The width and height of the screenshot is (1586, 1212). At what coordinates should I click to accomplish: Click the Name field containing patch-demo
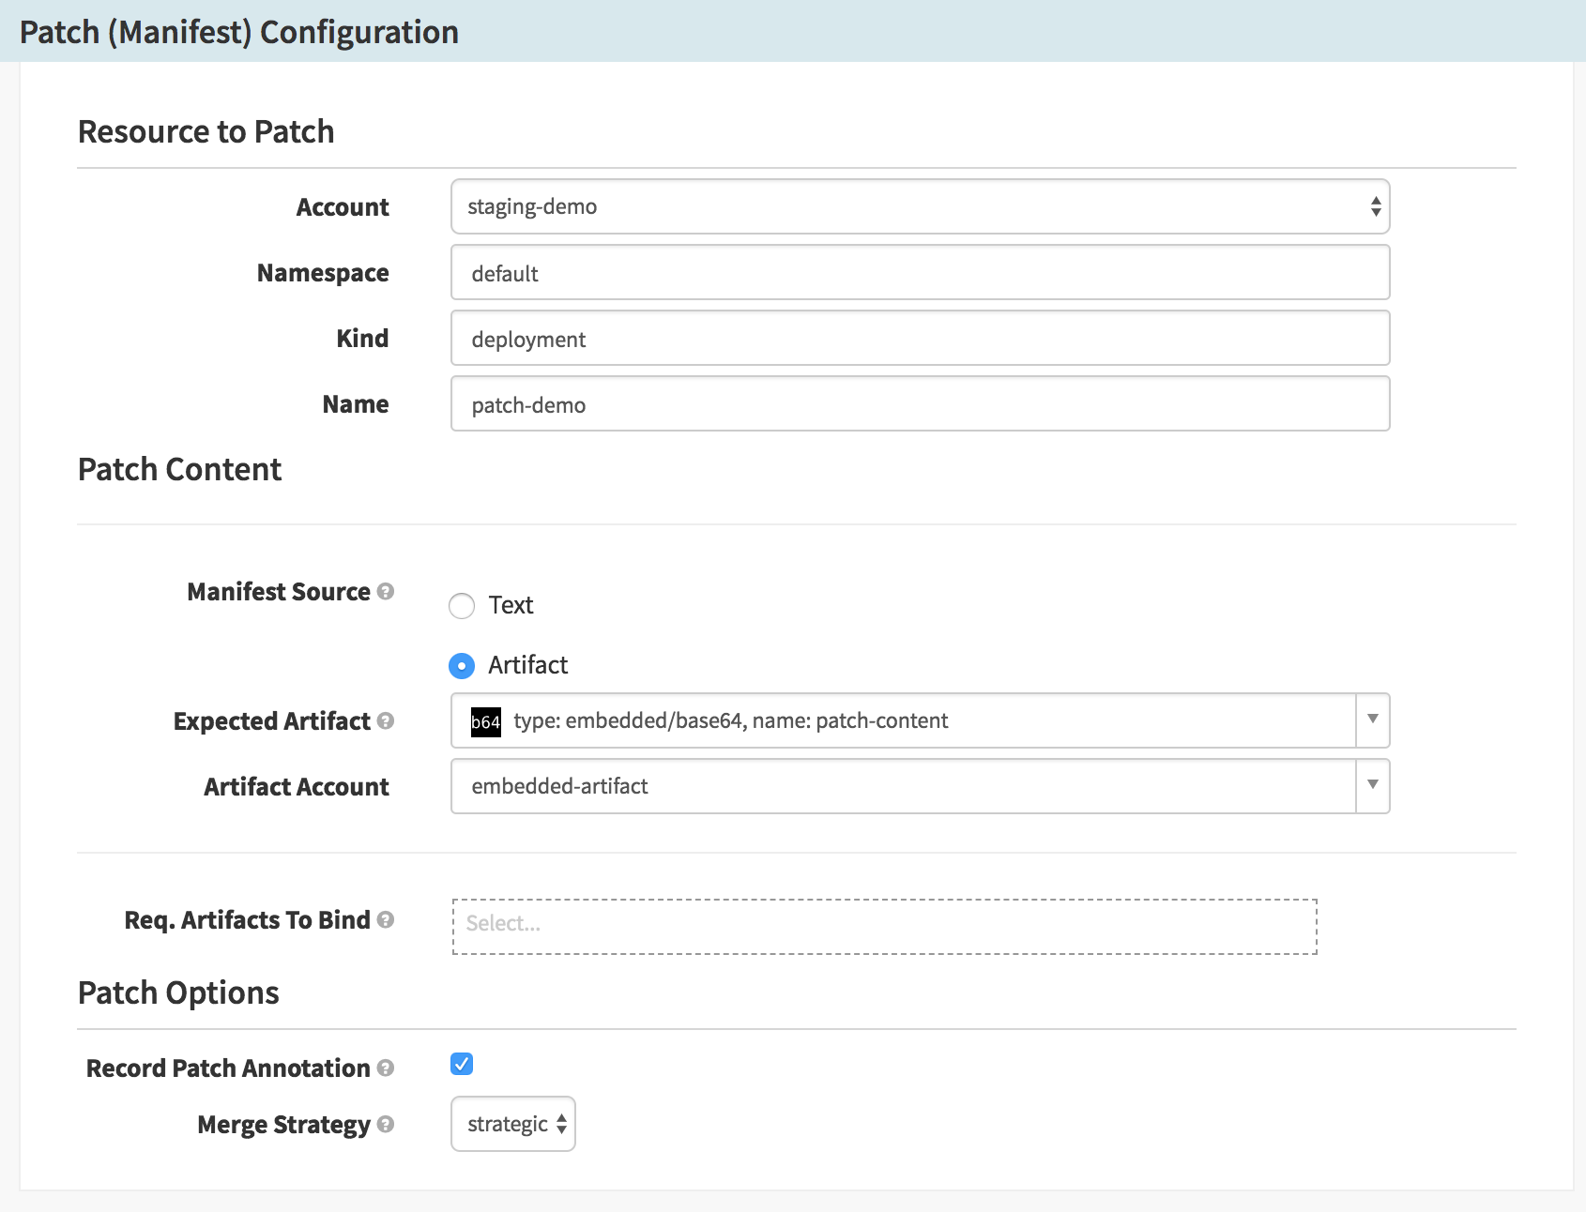(918, 403)
